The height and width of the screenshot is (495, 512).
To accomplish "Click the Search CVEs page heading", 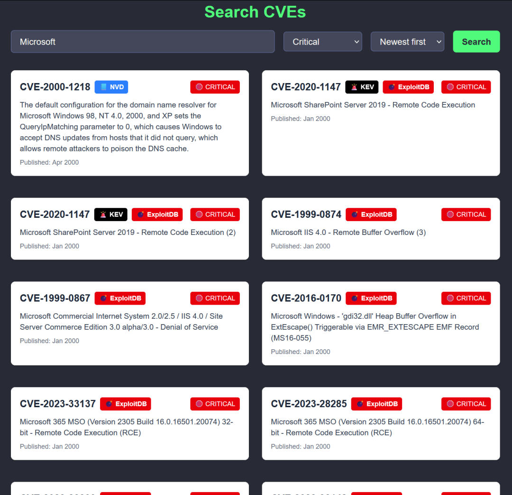I will (x=255, y=12).
